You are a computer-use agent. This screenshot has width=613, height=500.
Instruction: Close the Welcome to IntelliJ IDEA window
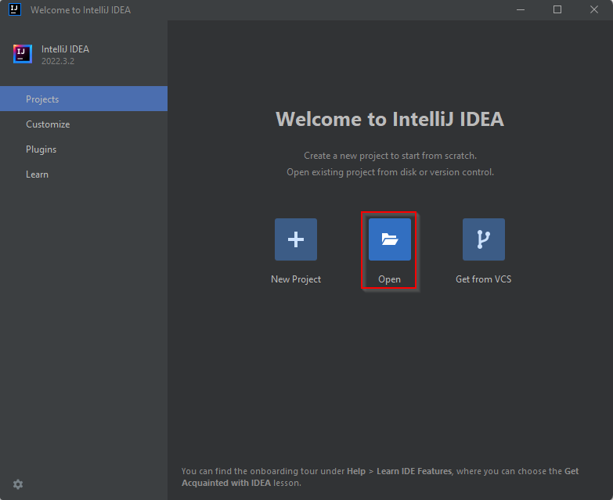click(x=594, y=9)
